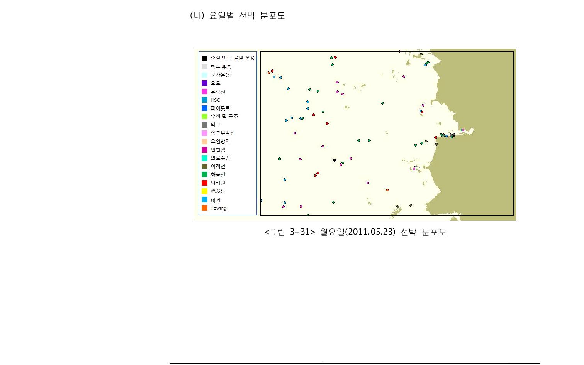The height and width of the screenshot is (365, 584).
Task: Select the 화물선 legend label
Action: (218, 174)
